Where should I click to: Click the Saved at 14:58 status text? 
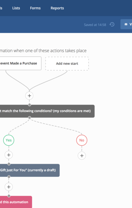pyautogui.click(x=95, y=25)
